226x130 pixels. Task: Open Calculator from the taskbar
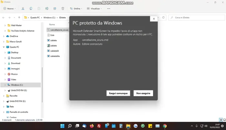[121, 126]
